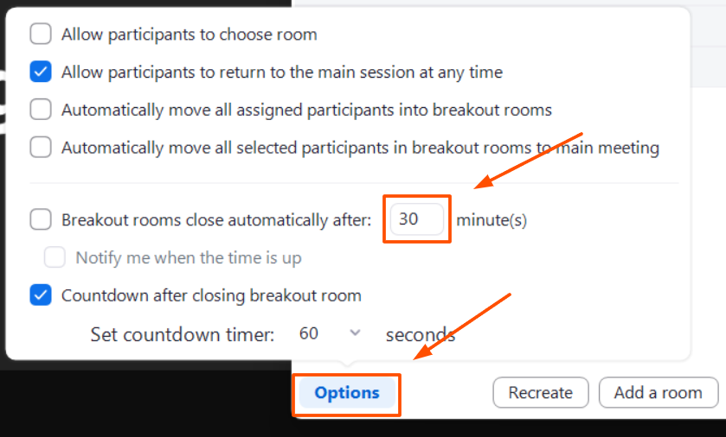
Task: Click the 'Countdown after closing breakout room' label text
Action: click(211, 295)
